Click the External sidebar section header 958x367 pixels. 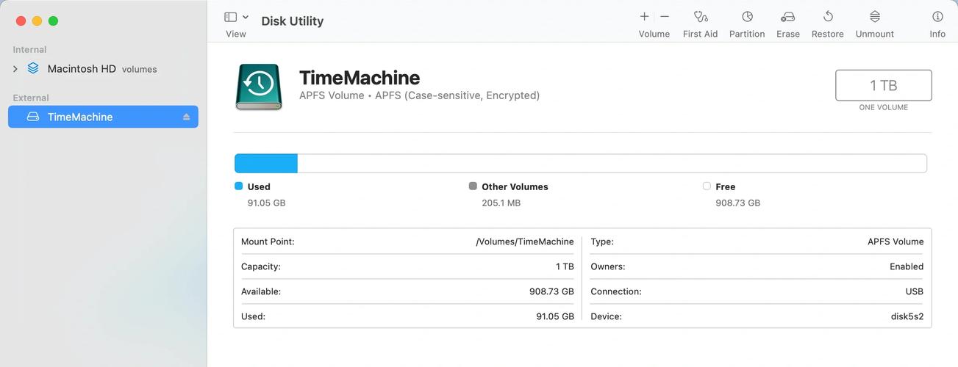point(31,98)
